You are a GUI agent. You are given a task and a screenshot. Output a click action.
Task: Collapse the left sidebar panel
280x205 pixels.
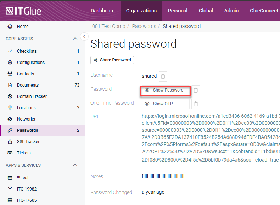84,36
